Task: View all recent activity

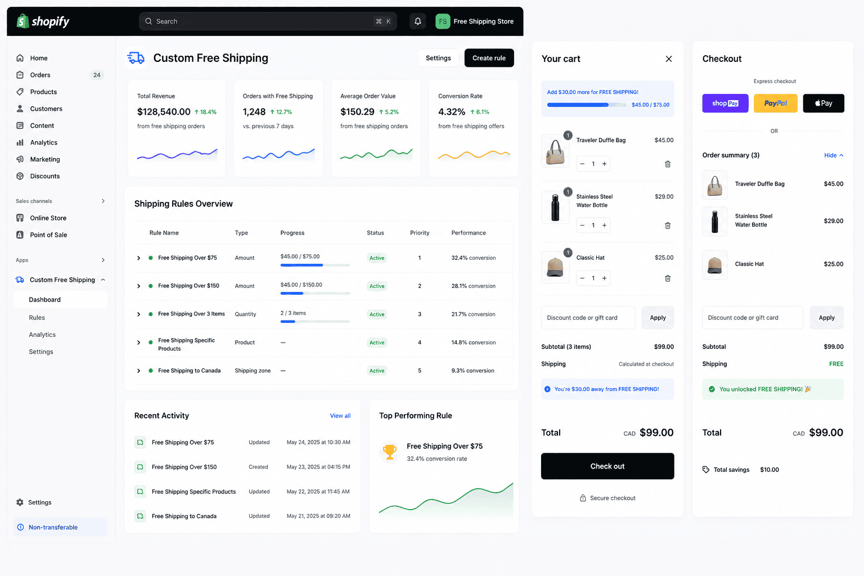Action: [340, 416]
